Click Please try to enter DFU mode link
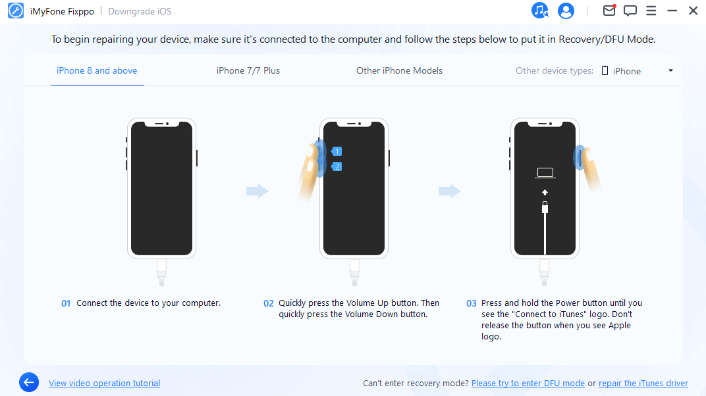Viewport: 706px width, 396px height. click(528, 384)
